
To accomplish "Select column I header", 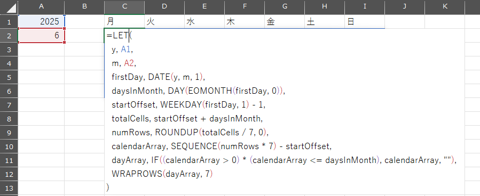I will coord(365,7).
